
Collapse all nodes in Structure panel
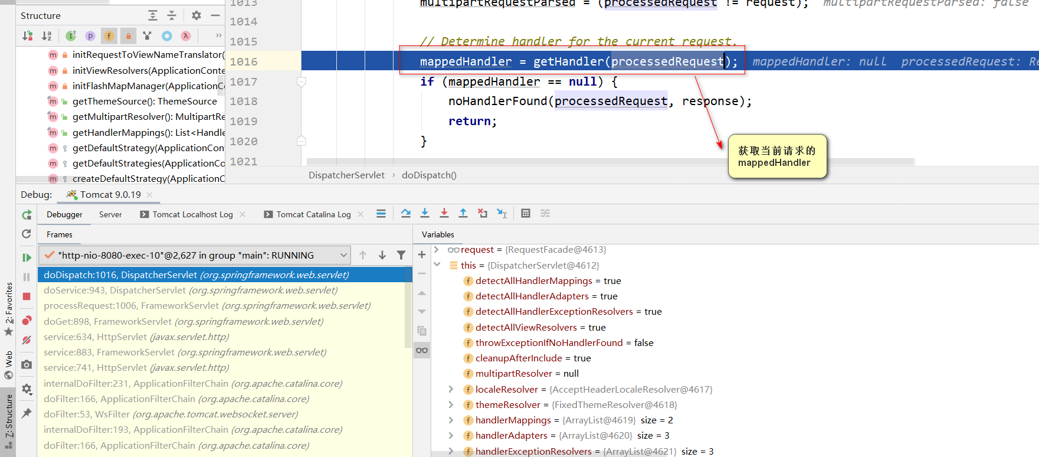(x=172, y=15)
